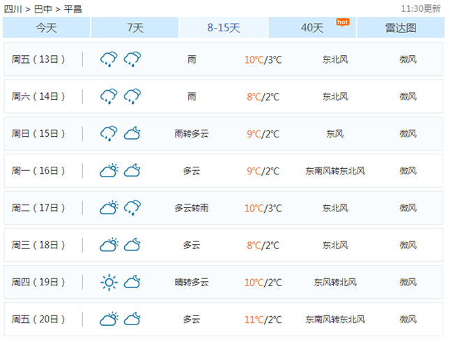The height and width of the screenshot is (344, 453).
Task: Click 东北风 wind direction for 周六 14日
Action: pyautogui.click(x=335, y=96)
